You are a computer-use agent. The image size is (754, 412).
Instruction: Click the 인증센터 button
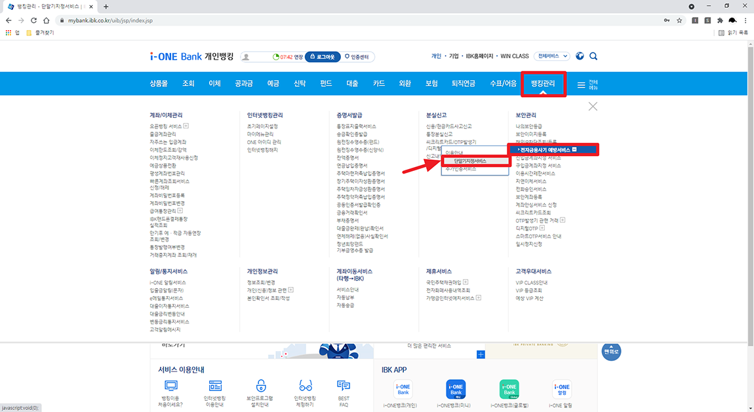coord(357,57)
